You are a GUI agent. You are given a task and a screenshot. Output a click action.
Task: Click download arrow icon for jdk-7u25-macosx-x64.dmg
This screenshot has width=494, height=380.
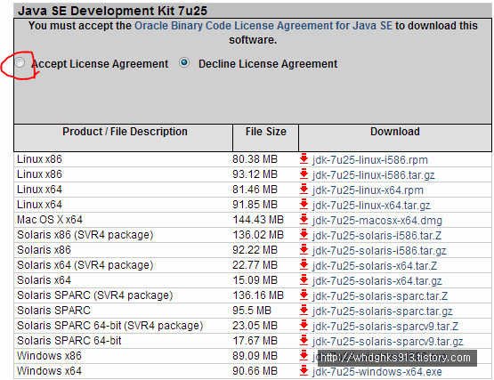(x=304, y=219)
